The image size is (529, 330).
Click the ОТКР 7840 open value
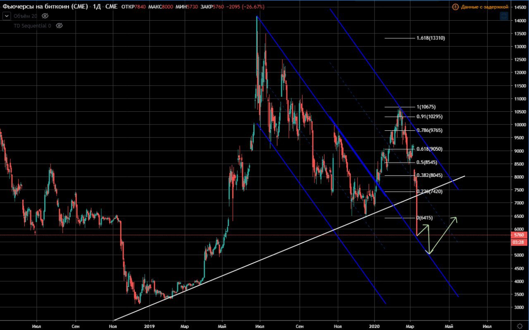tap(133, 7)
